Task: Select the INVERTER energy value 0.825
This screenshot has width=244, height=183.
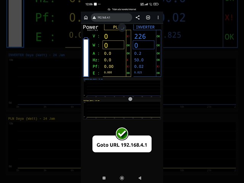Action: click(x=138, y=72)
